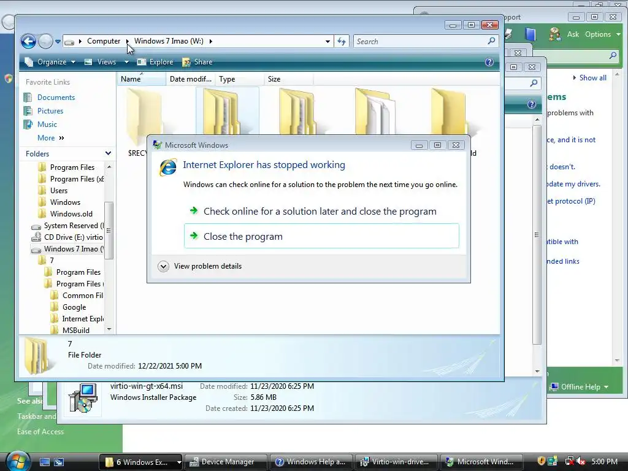Sort by the Name column header
Screen dimensions: 628x471
point(142,79)
